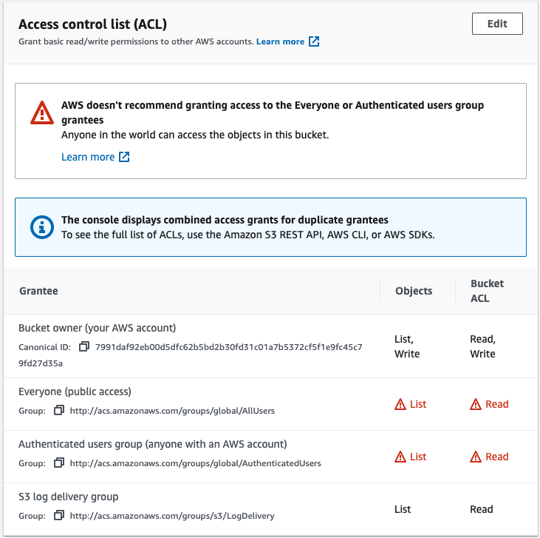Copy the AllUsers group URL
Image resolution: width=540 pixels, height=538 pixels.
(59, 410)
